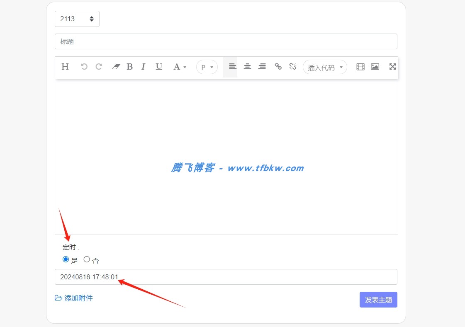Undo the last edit
Viewport: 465px width, 327px height.
[84, 67]
